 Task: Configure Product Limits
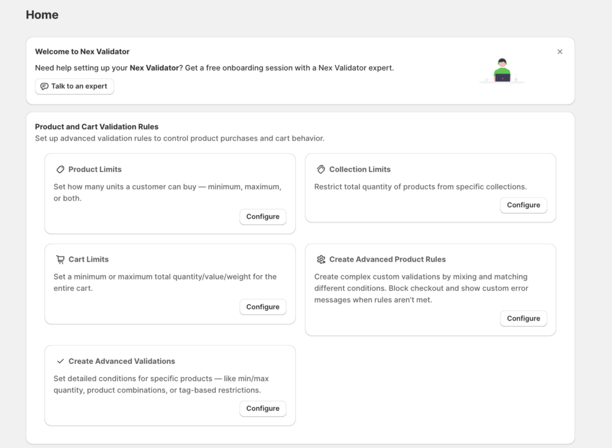click(263, 217)
